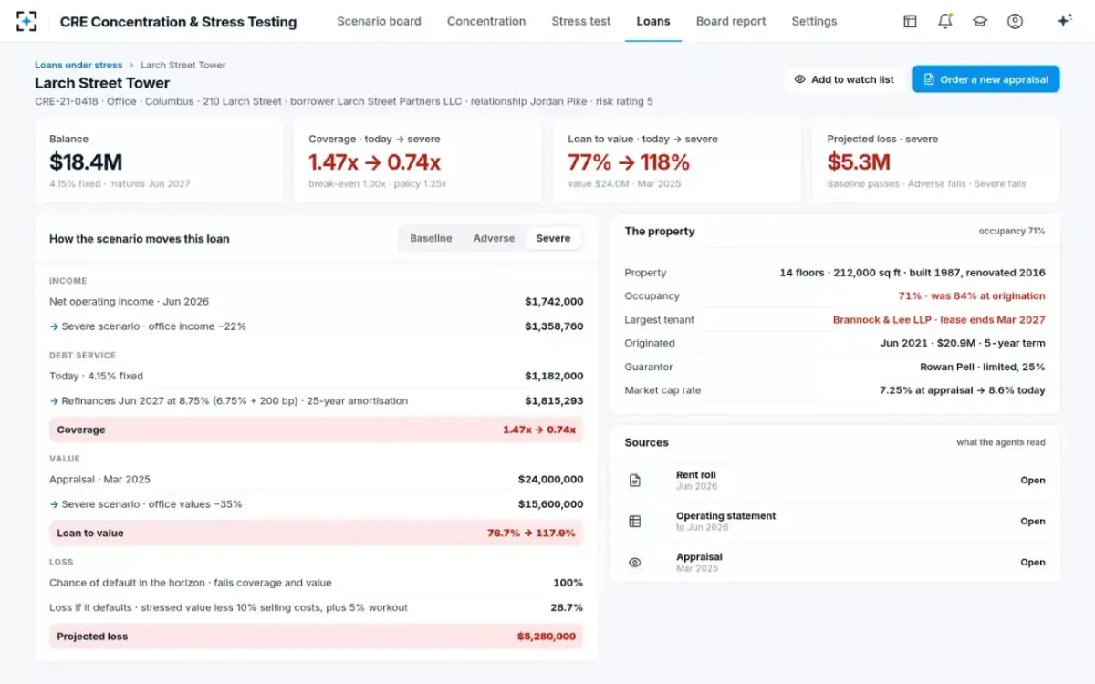Image resolution: width=1095 pixels, height=684 pixels.
Task: Click the app logo icon
Action: (x=26, y=21)
